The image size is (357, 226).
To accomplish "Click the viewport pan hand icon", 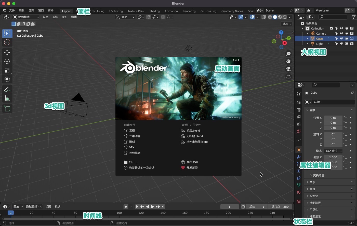I will coord(288,61).
